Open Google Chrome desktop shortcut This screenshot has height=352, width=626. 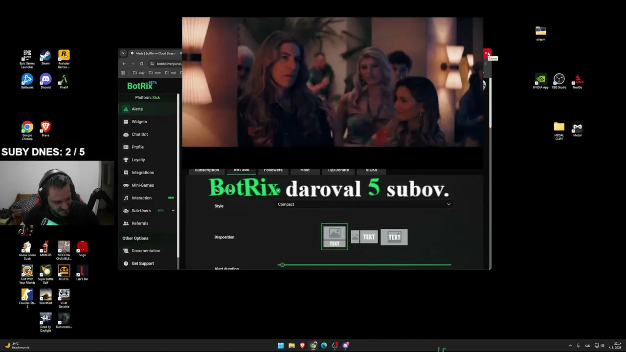pos(27,131)
